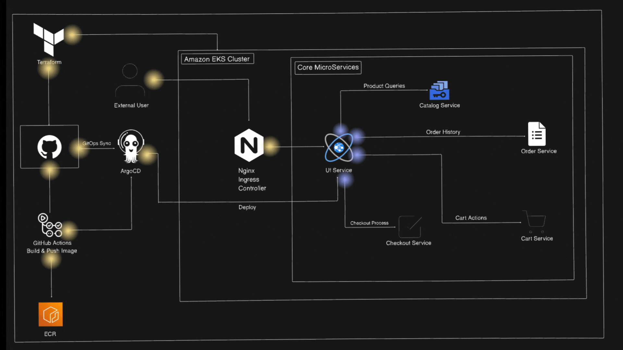Viewport: 623px width, 350px height.
Task: Select the 'Deploy' connector label
Action: 247,207
